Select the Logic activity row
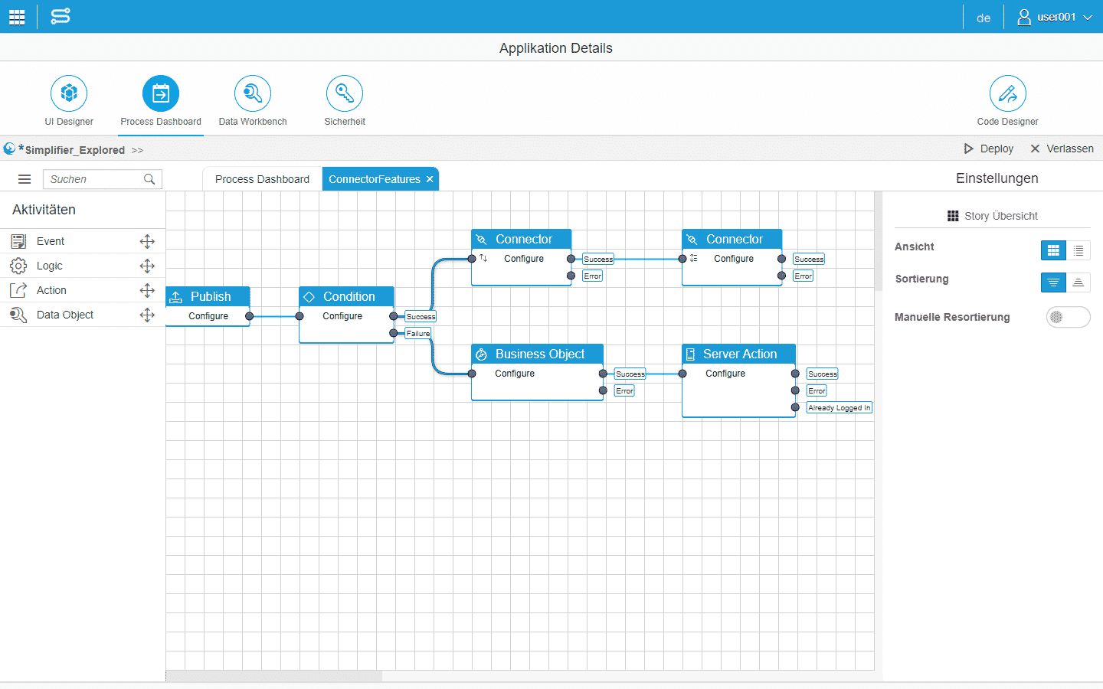Viewport: 1103px width, 689px height. click(x=83, y=266)
